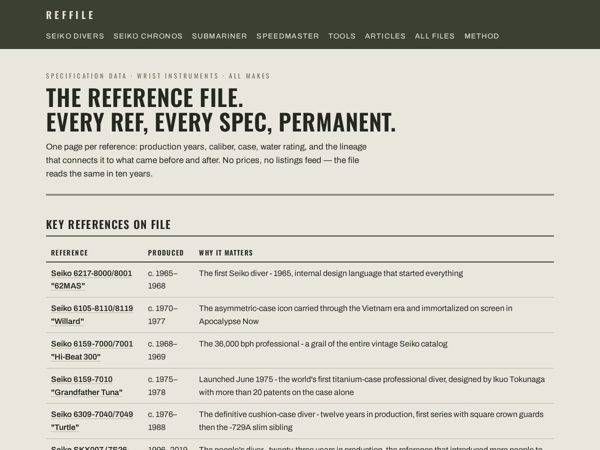Click the "36,000 bph professional" description
The width and height of the screenshot is (600, 450).
click(x=323, y=344)
